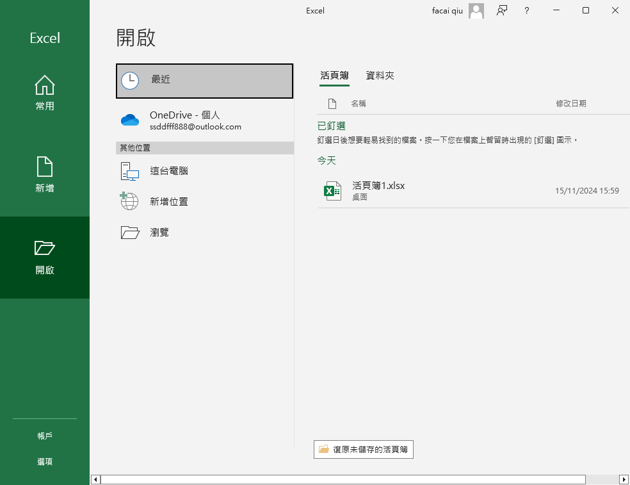Sort by the 名稱 name column header

[359, 104]
